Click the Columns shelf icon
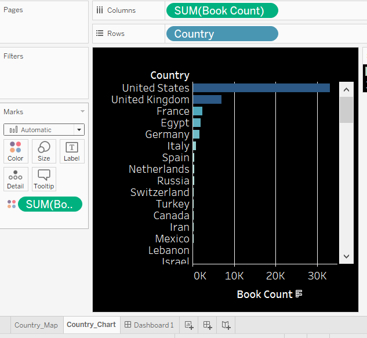The image size is (367, 338). [100, 10]
